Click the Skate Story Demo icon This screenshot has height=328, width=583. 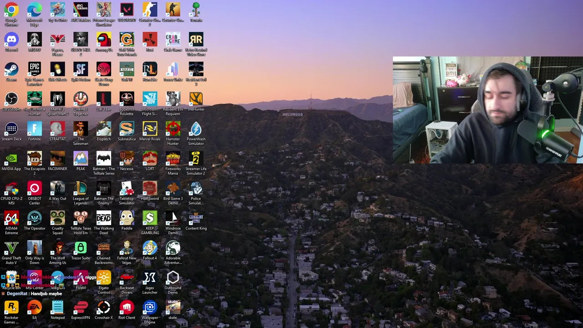tap(104, 69)
